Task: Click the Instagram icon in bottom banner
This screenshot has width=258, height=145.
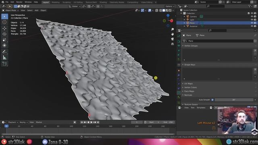Action: click(29, 142)
